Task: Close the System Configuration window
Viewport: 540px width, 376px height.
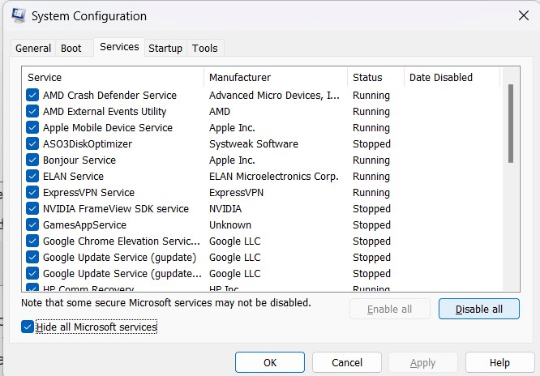Action: pyautogui.click(x=523, y=15)
